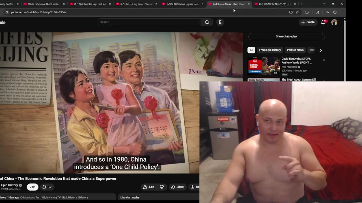Image resolution: width=362 pixels, height=203 pixels.
Task: Click the browser address bar URL
Action: point(38,12)
